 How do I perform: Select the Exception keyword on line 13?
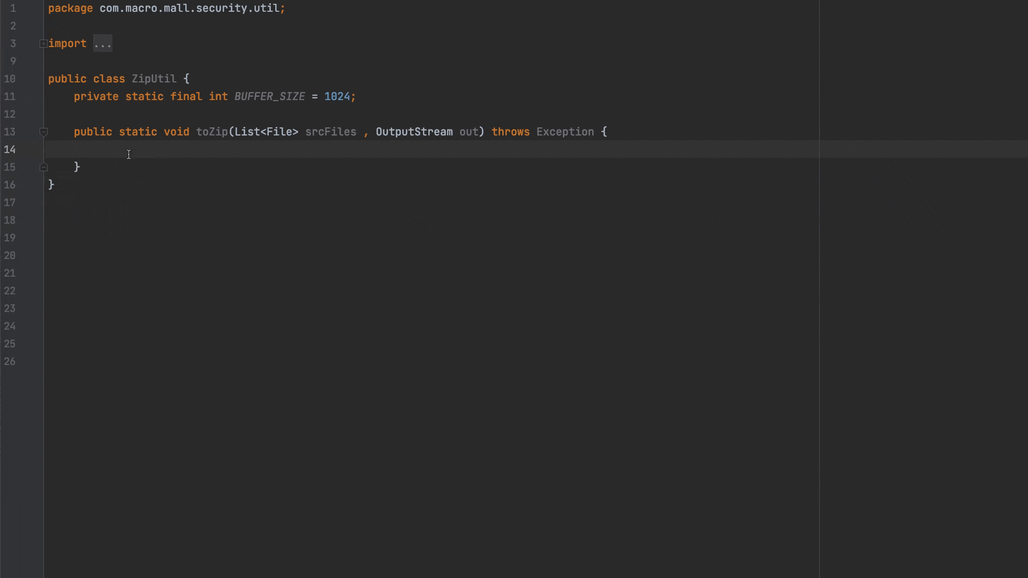(x=564, y=132)
